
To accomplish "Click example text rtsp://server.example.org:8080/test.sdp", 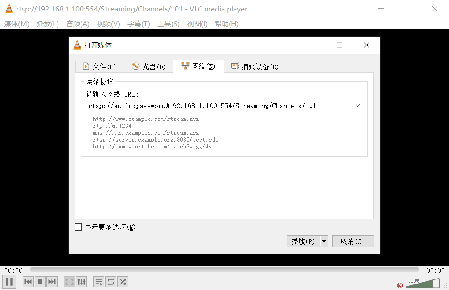I will tap(155, 140).
